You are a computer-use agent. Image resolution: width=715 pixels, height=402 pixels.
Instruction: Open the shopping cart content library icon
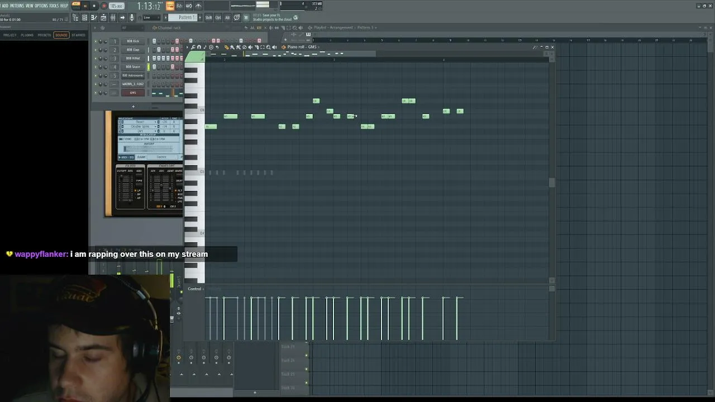tap(246, 18)
